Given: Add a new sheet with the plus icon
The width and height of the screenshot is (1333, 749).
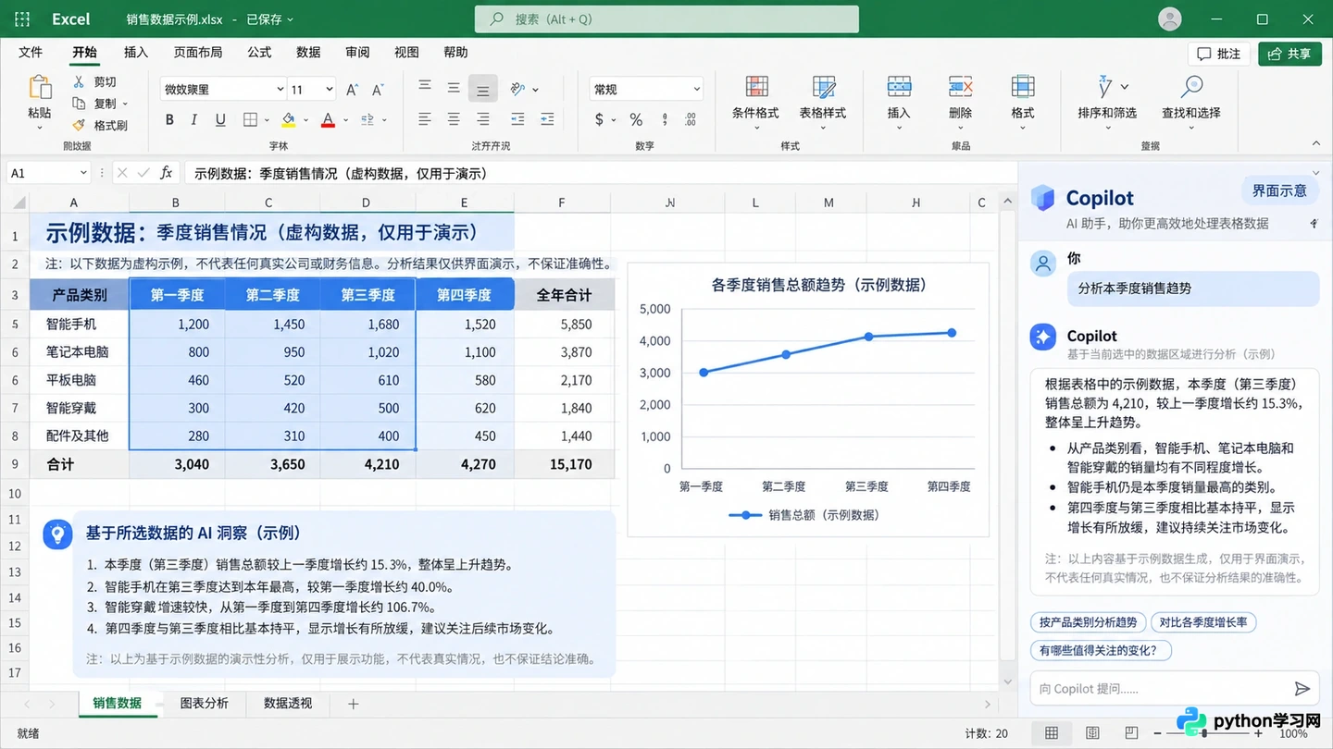Looking at the screenshot, I should pos(353,704).
